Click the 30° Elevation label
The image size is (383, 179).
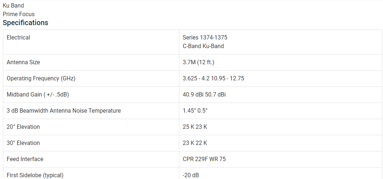click(23, 143)
